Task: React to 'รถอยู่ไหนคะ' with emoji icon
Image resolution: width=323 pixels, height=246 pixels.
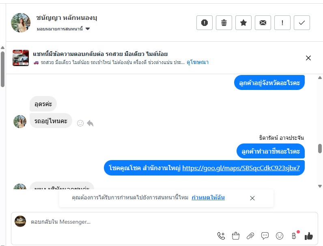Action: 80,123
